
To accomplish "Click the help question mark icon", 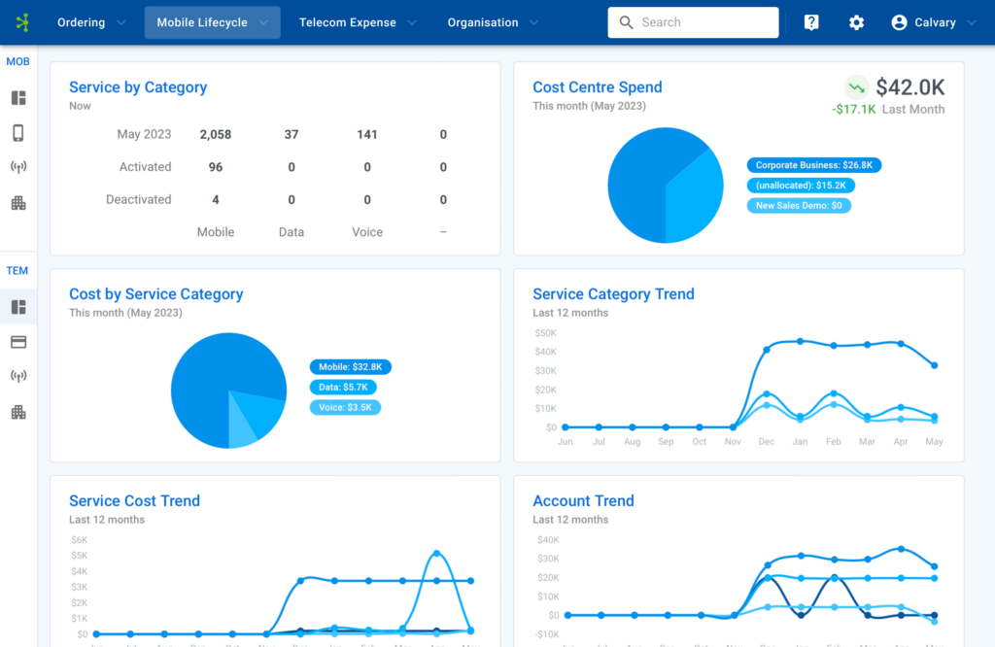I will (x=810, y=21).
